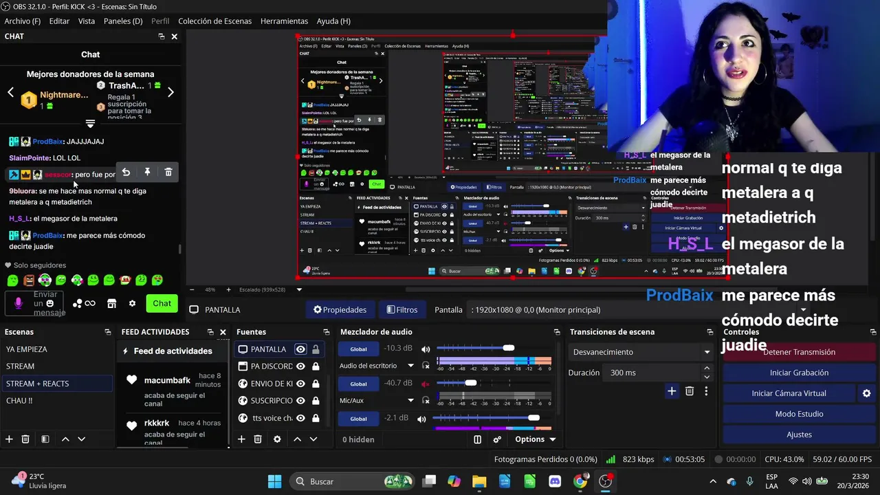Switch audio mixer layout icon
The height and width of the screenshot is (495, 880).
[478, 439]
